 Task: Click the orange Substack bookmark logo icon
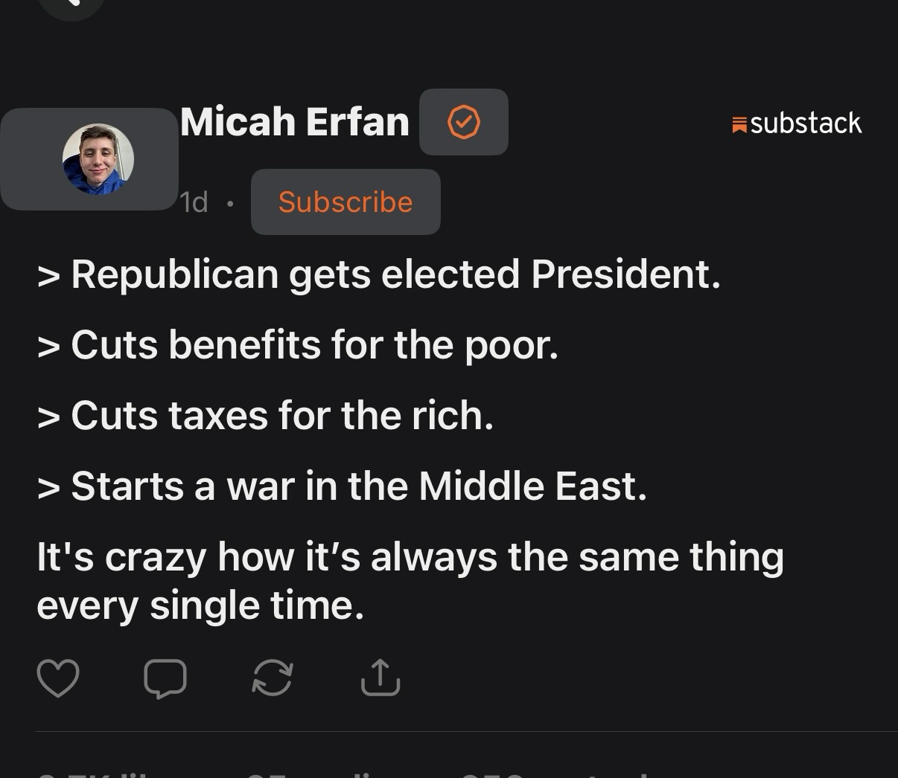pos(739,124)
